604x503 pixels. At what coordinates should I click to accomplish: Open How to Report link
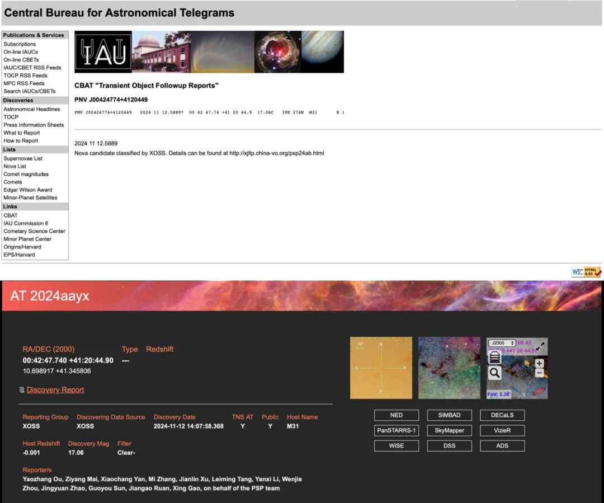click(21, 140)
